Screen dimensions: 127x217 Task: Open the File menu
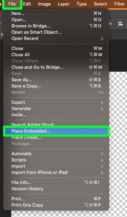12,4
